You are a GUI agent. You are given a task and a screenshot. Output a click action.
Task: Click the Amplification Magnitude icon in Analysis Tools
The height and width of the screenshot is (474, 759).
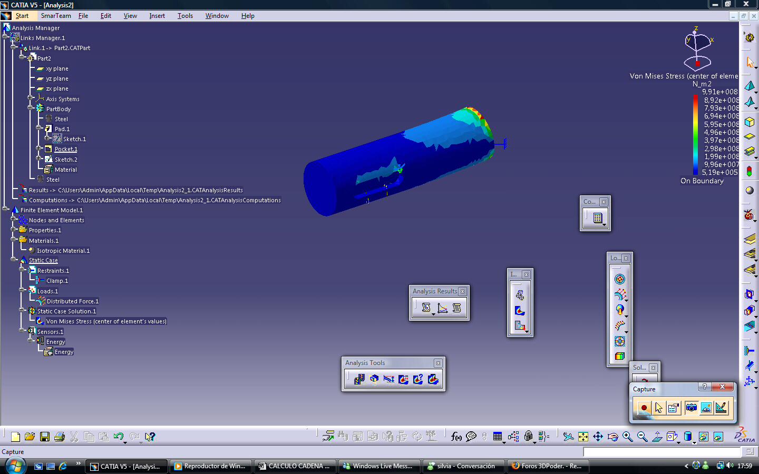coord(389,379)
